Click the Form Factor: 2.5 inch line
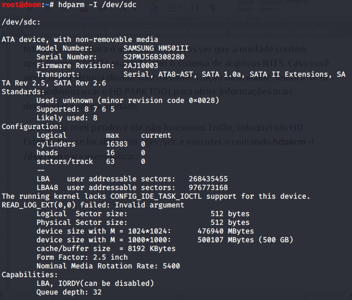The image size is (352, 300). pyautogui.click(x=82, y=257)
